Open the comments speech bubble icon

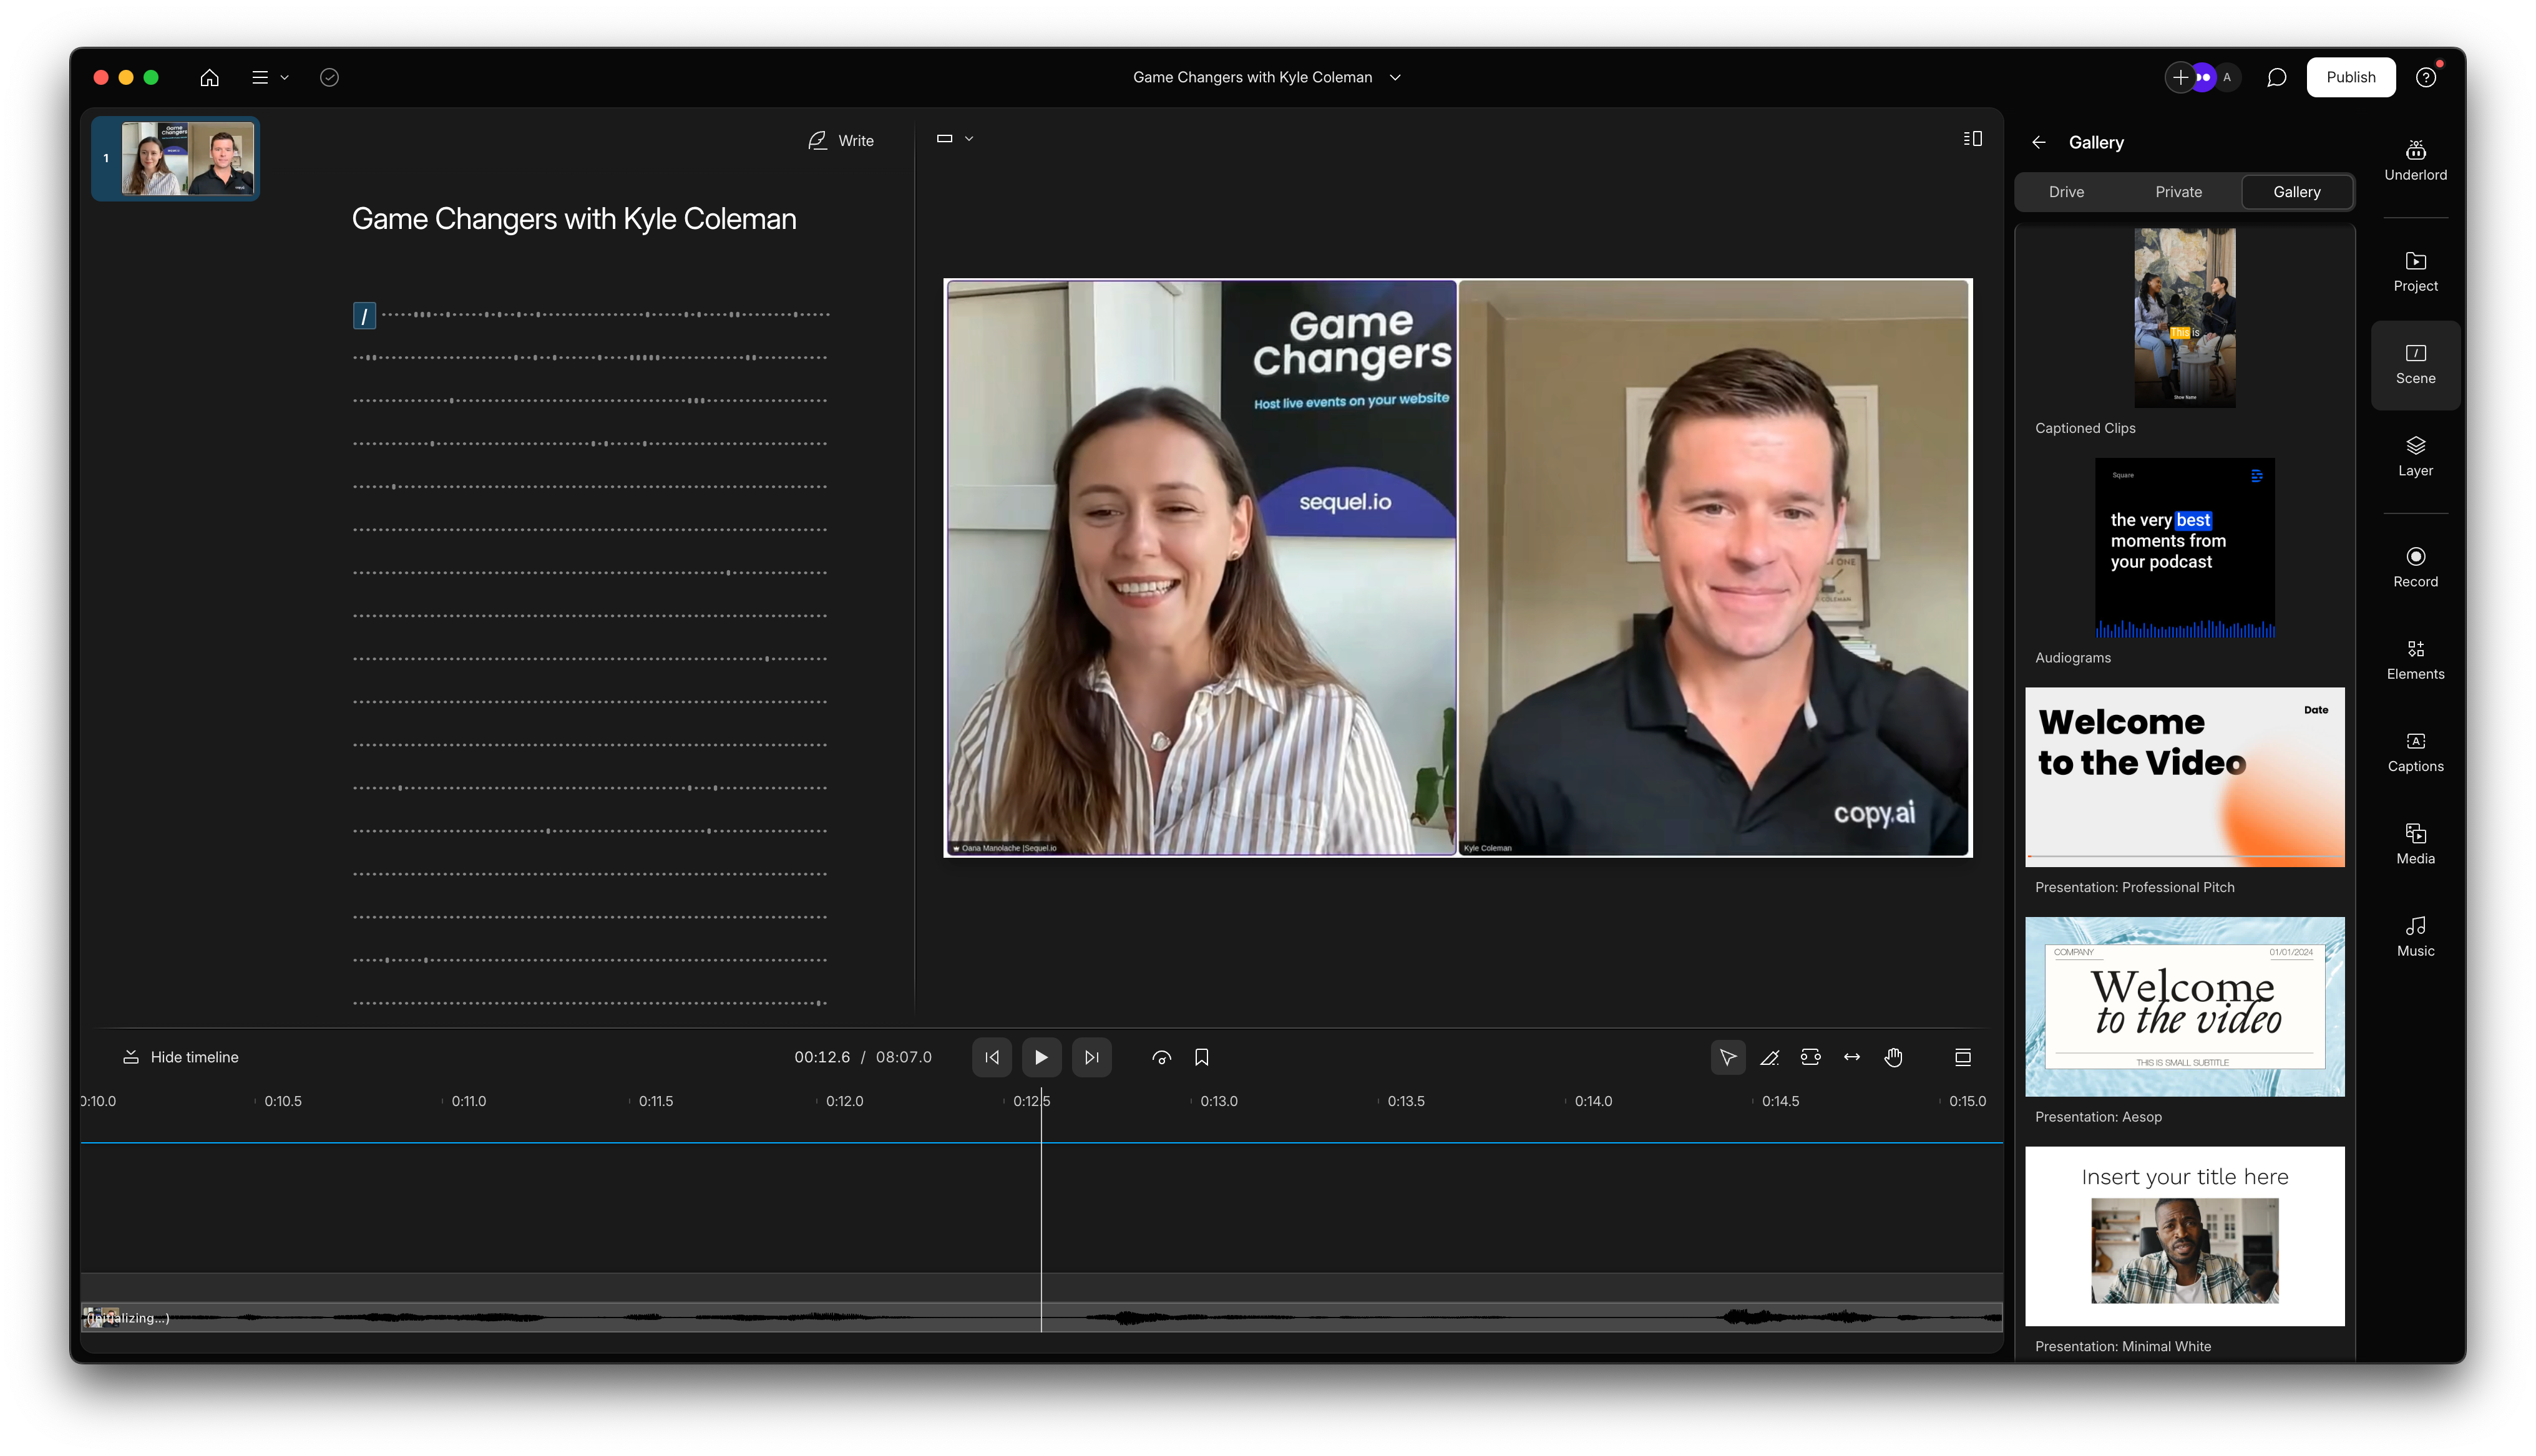[2276, 77]
